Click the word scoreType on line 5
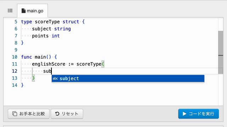This screenshot has width=227, height=127. coord(47,22)
